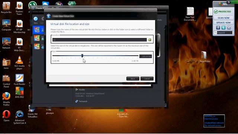238x134 pixels.
Task: Click the Twitter icon in the AVG gadget
Action: 223,28
